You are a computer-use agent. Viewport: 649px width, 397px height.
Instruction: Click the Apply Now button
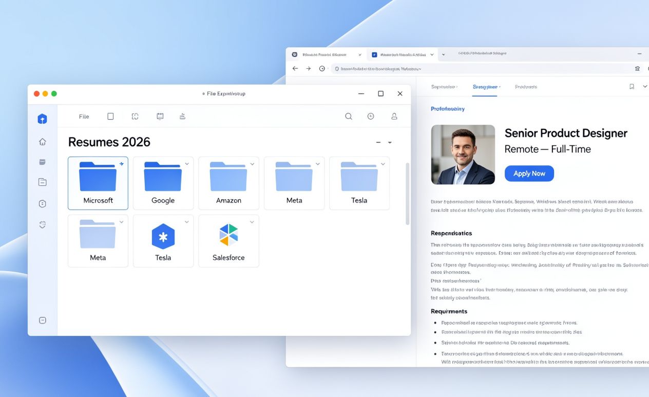click(529, 174)
